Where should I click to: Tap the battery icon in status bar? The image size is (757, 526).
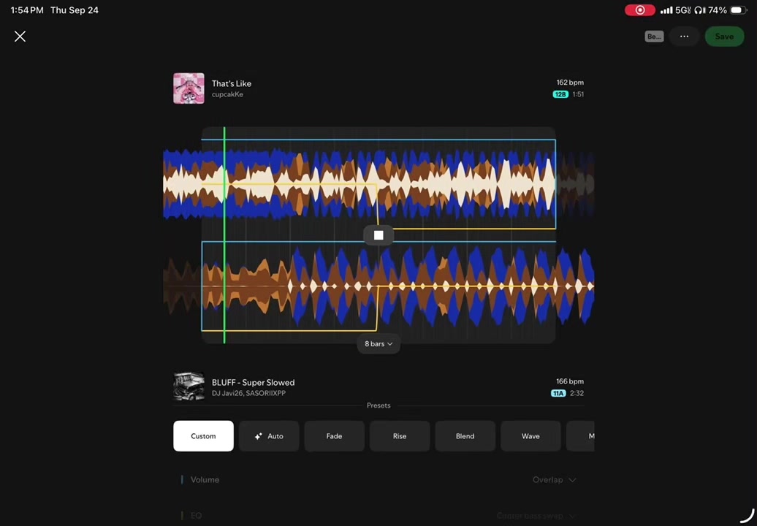point(738,10)
